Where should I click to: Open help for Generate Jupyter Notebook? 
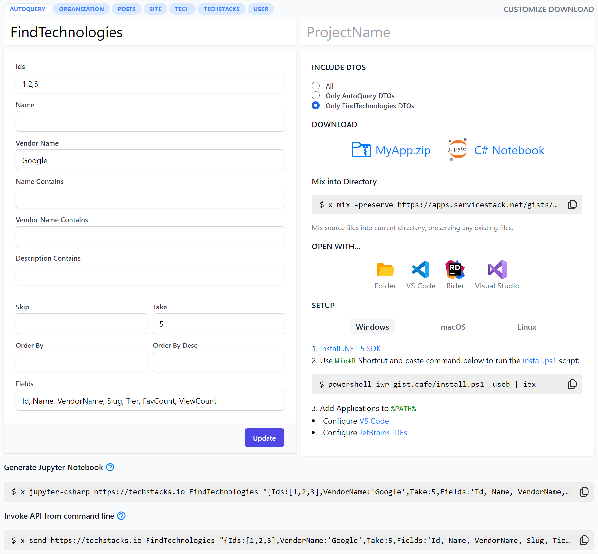(110, 467)
